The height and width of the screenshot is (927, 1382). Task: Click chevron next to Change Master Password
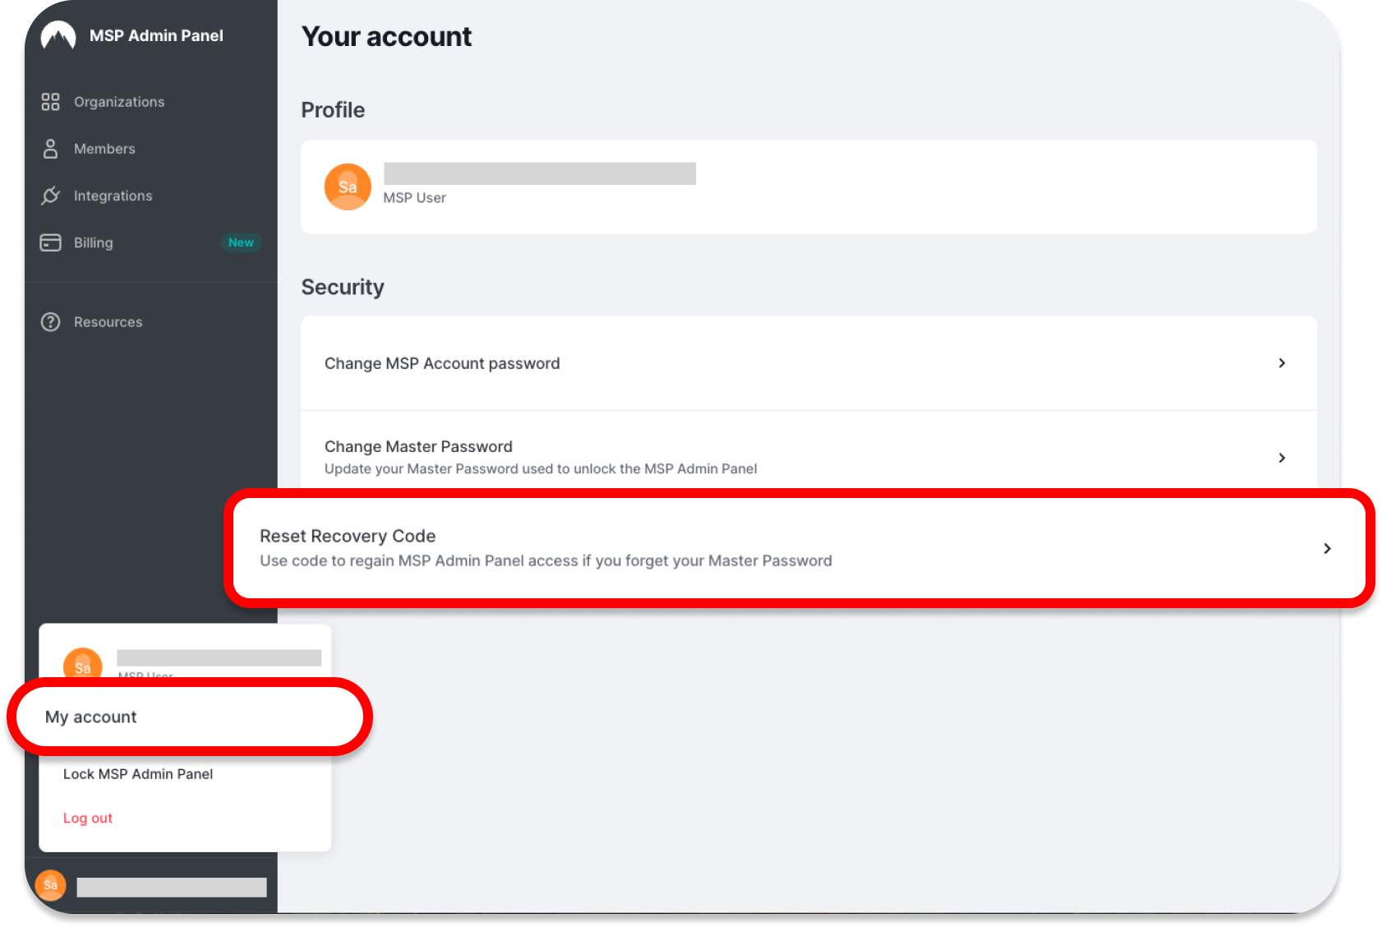(x=1282, y=458)
